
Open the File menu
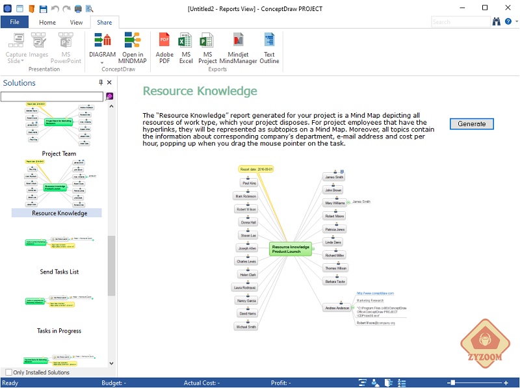point(14,22)
